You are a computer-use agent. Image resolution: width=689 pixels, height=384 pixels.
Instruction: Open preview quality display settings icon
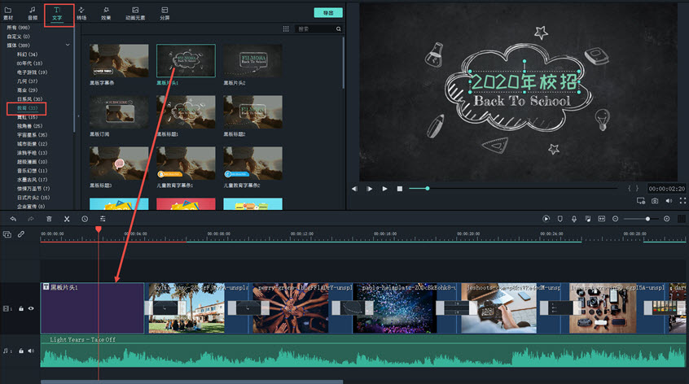[641, 201]
